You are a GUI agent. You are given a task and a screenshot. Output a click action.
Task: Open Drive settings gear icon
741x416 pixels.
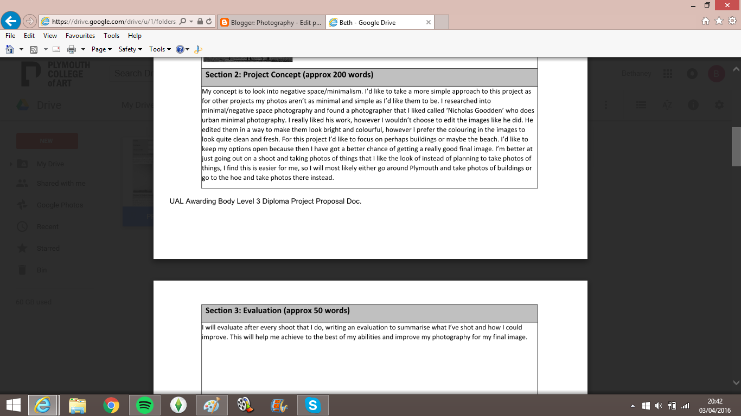coord(719,105)
